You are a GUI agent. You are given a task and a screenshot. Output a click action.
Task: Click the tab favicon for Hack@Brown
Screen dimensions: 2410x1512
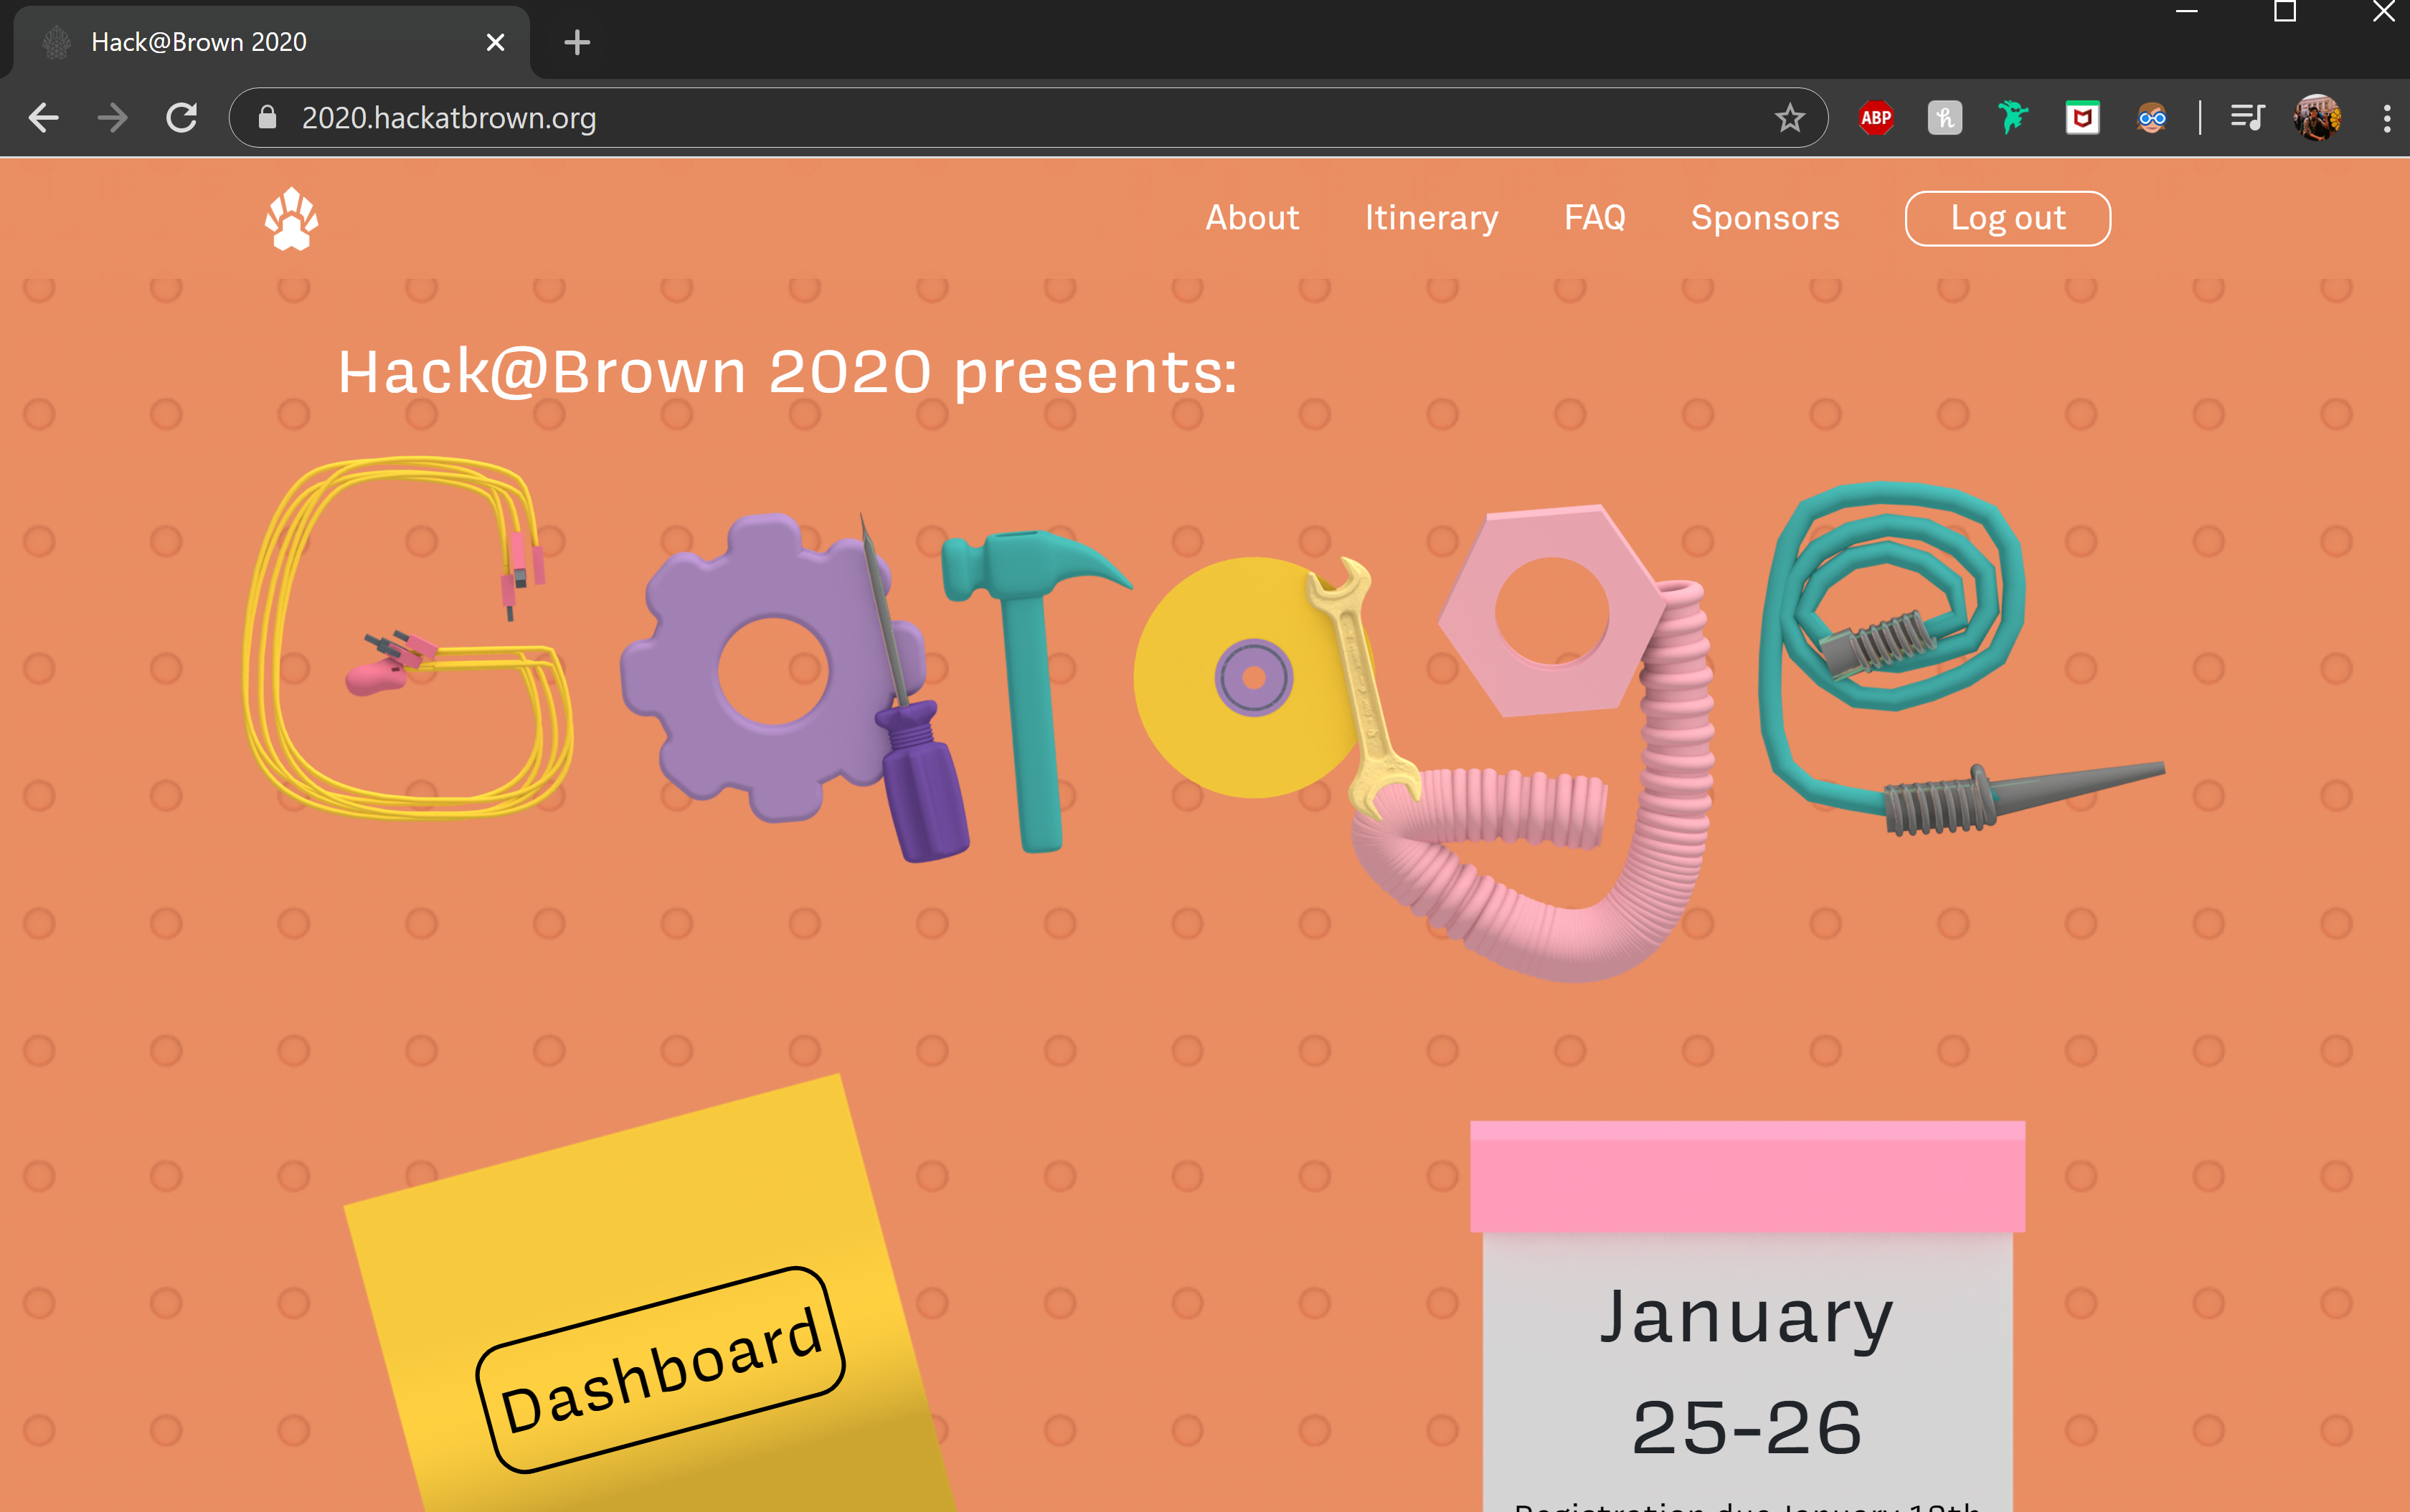pyautogui.click(x=57, y=42)
